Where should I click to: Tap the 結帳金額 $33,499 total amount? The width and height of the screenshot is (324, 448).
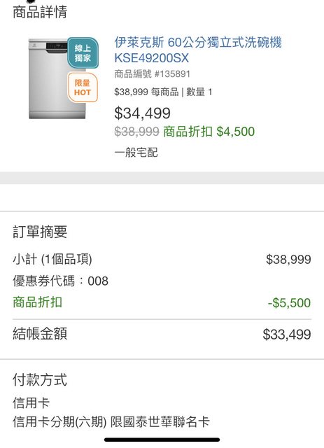287,335
